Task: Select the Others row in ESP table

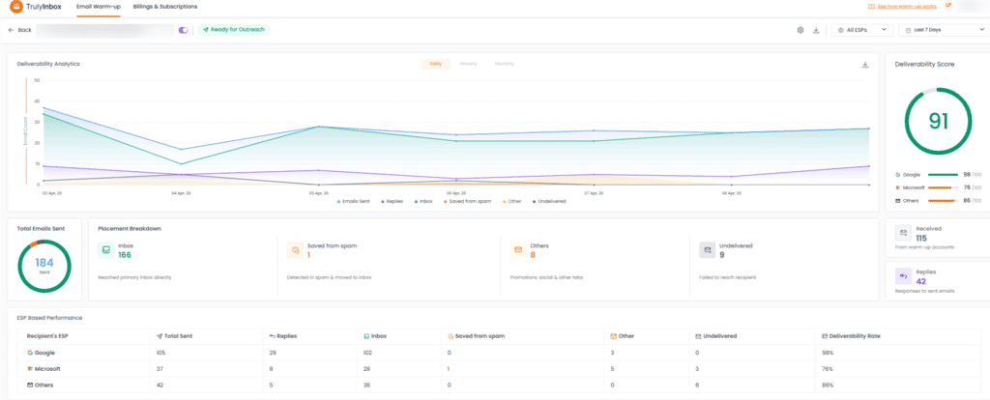Action: [499, 385]
